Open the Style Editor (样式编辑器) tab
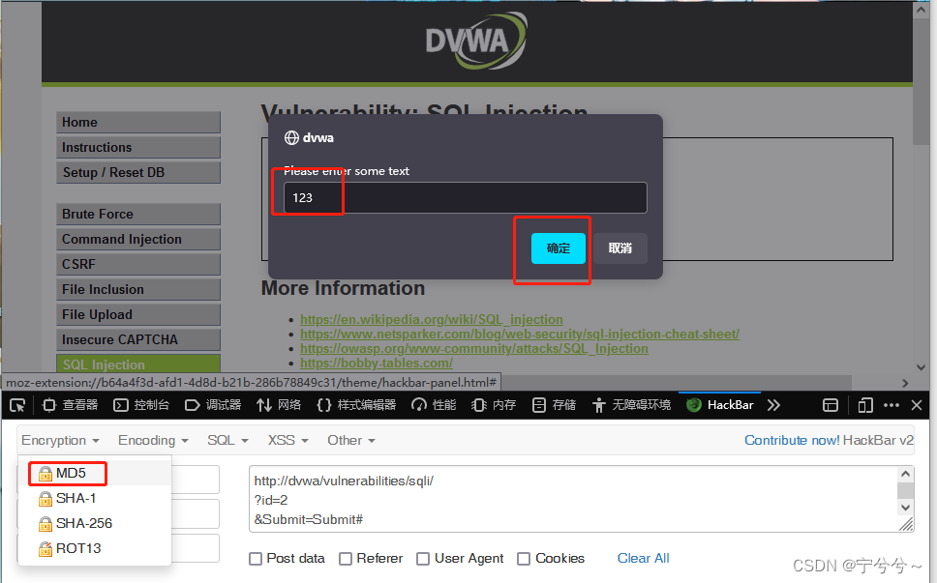The width and height of the screenshot is (937, 583). click(x=356, y=405)
